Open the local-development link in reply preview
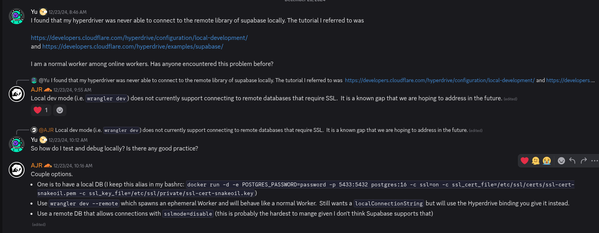This screenshot has height=233, width=599. coord(440,80)
